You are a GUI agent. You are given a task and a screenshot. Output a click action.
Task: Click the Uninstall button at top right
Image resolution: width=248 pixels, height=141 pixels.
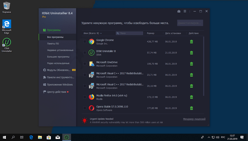[190, 23]
